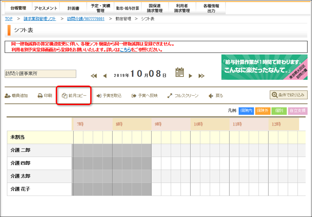Click the 勤怠管理 breadcrumb text
Image resolution: width=312 pixels, height=217 pixels.
coord(123,19)
